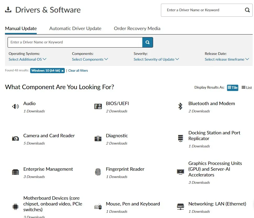This screenshot has width=254, height=218.
Task: Click the Diagnostic toolkit icon
Action: 98,139
